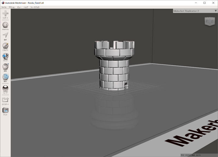Viewport: 218px width, 157px height.
Task: Click the Export (エクスポート) icon
Action: pos(5,100)
